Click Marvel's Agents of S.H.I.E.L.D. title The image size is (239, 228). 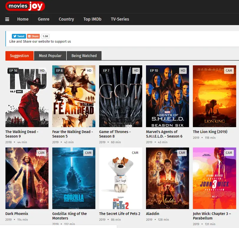point(164,134)
